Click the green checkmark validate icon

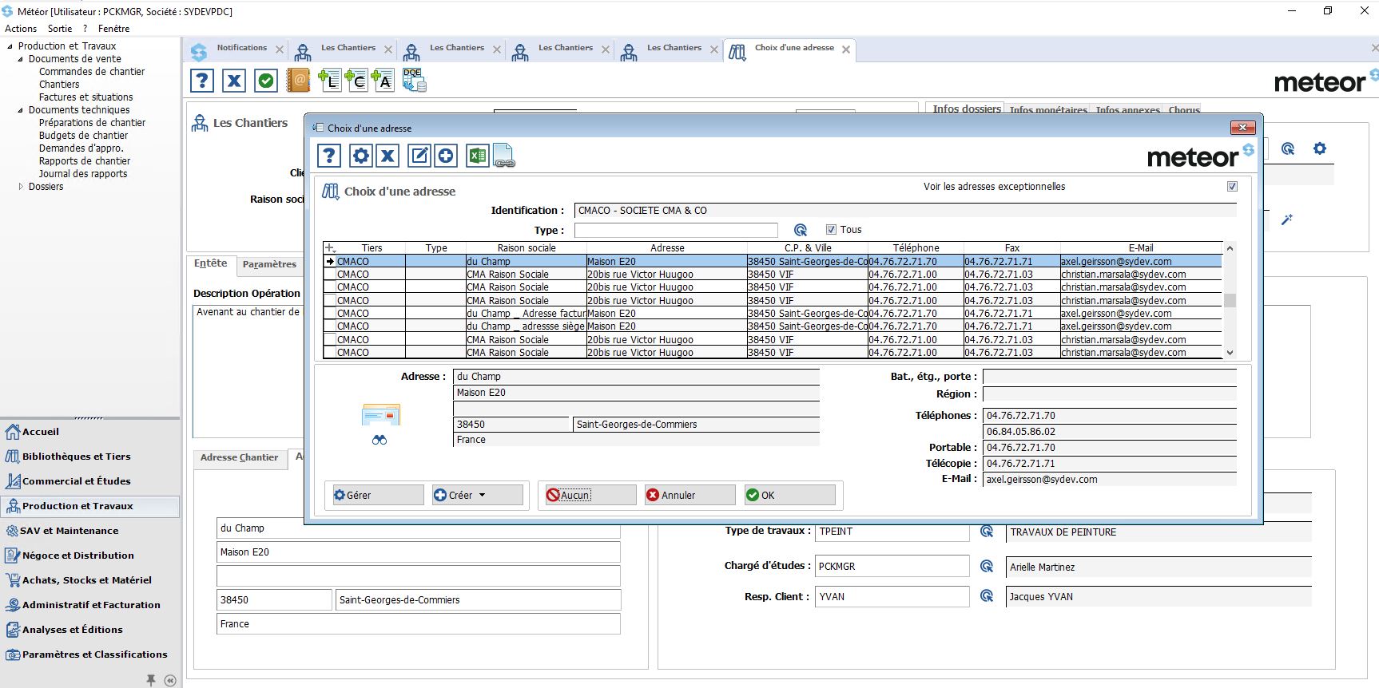click(266, 81)
